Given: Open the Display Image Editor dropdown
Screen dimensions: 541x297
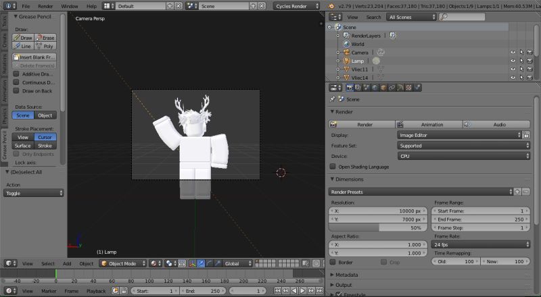Looking at the screenshot, I should (459, 135).
